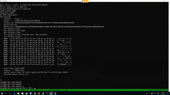Select tmux window 1 ocp4@srv02
The width and height of the screenshot is (170, 95).
23,90
